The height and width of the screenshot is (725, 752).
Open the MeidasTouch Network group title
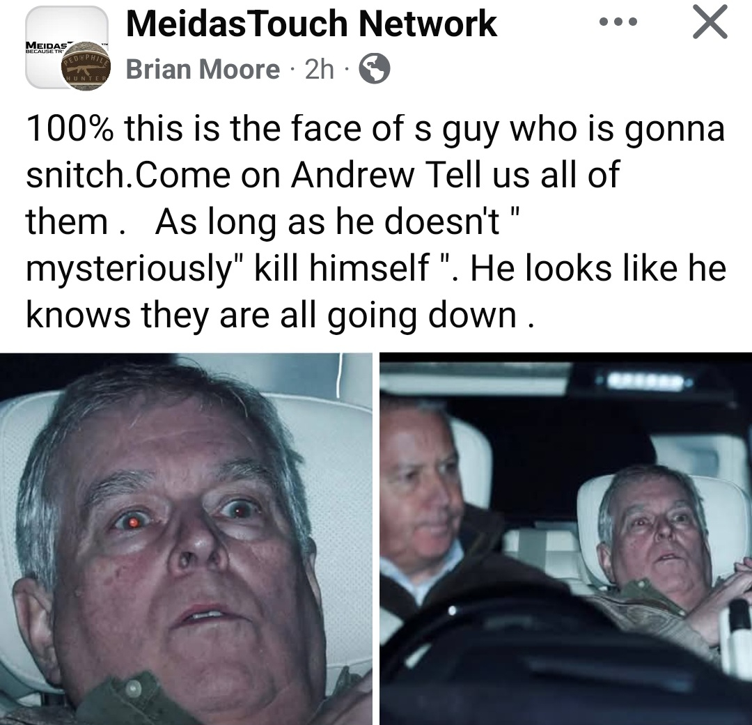click(311, 24)
